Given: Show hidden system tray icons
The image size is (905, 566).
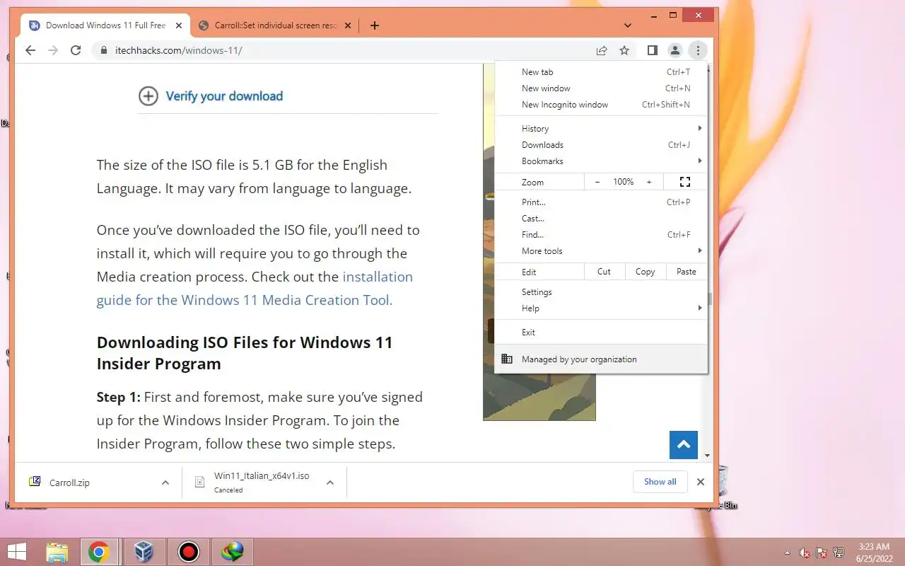Looking at the screenshot, I should 787,553.
